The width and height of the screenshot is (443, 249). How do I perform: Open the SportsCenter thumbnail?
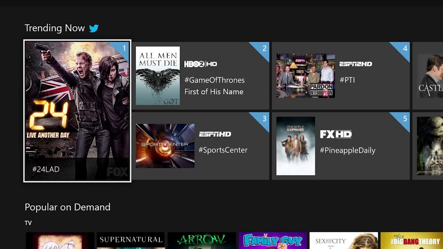[165, 146]
